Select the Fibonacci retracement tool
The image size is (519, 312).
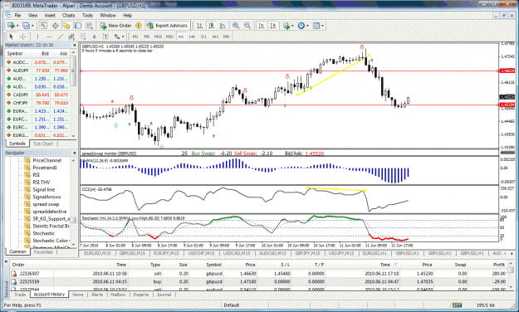[x=83, y=37]
